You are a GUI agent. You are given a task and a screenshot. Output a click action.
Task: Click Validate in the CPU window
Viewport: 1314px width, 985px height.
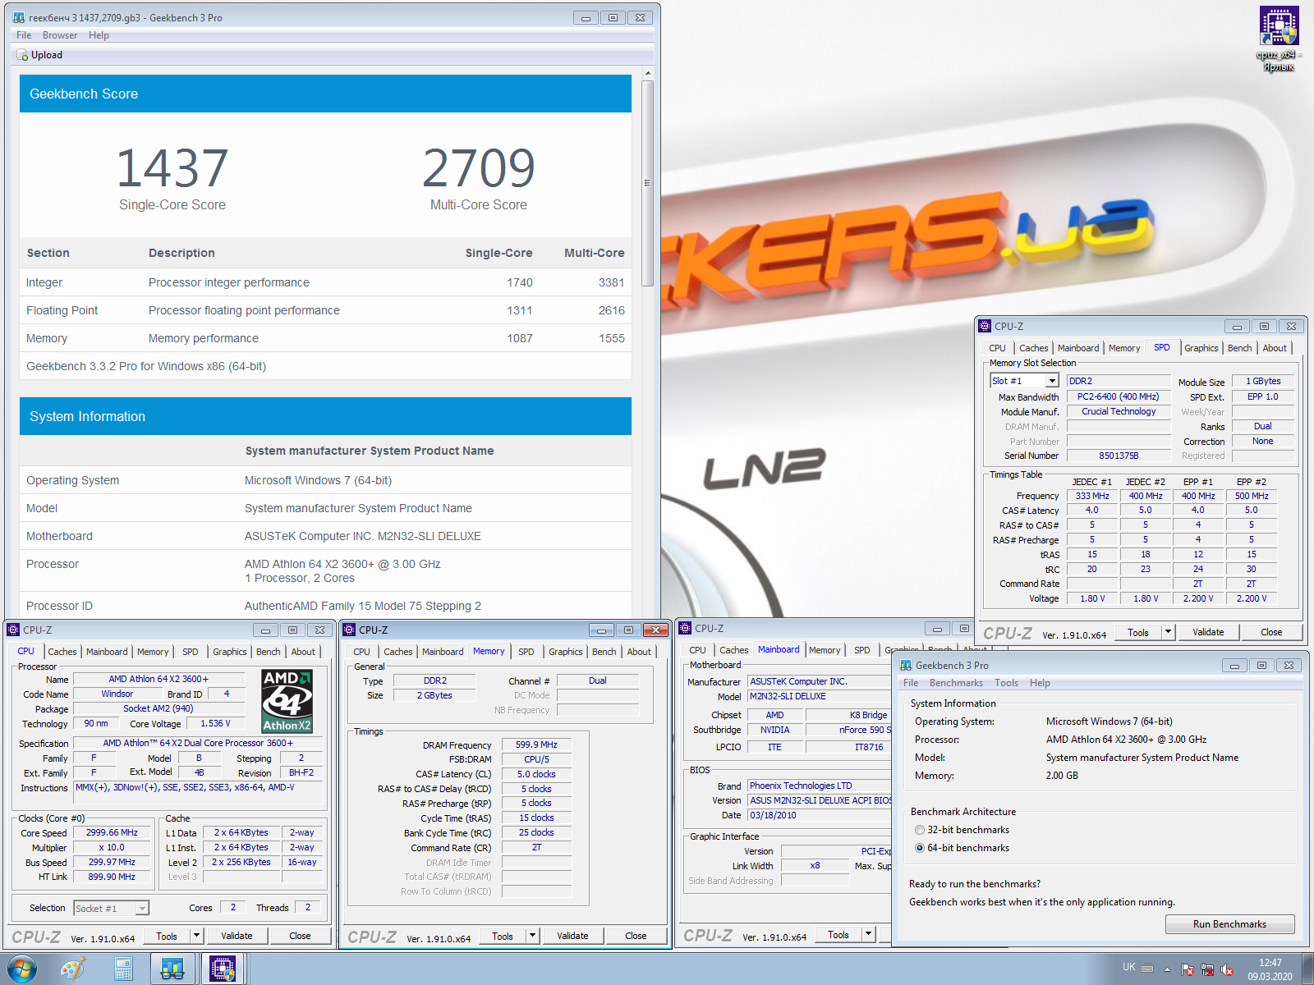[237, 936]
